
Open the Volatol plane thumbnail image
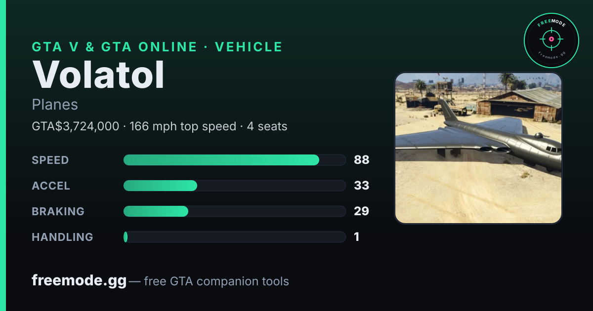tap(478, 148)
